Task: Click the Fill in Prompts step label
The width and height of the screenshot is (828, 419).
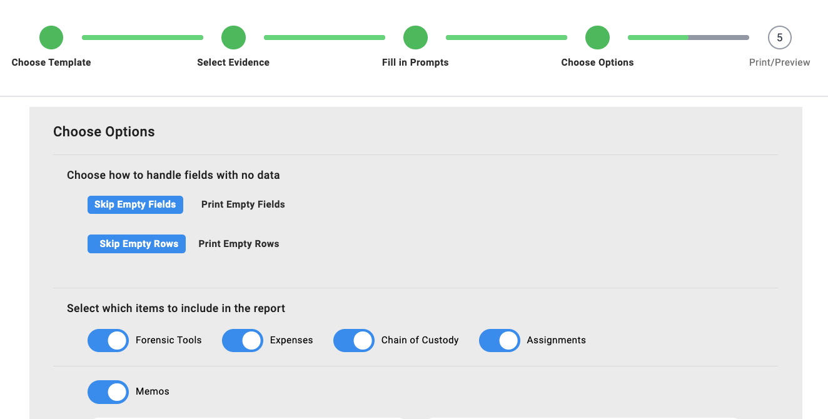Action: coord(415,63)
